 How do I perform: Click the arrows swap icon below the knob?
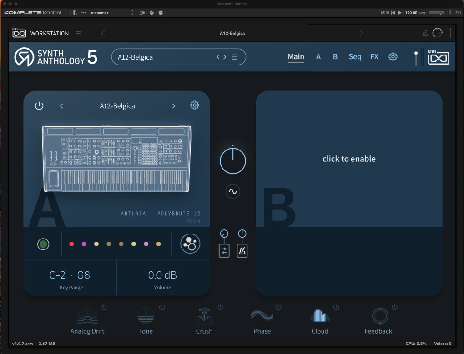(x=224, y=251)
